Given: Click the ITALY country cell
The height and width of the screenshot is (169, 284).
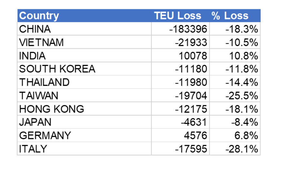Looking at the screenshot, I should click(33, 149).
